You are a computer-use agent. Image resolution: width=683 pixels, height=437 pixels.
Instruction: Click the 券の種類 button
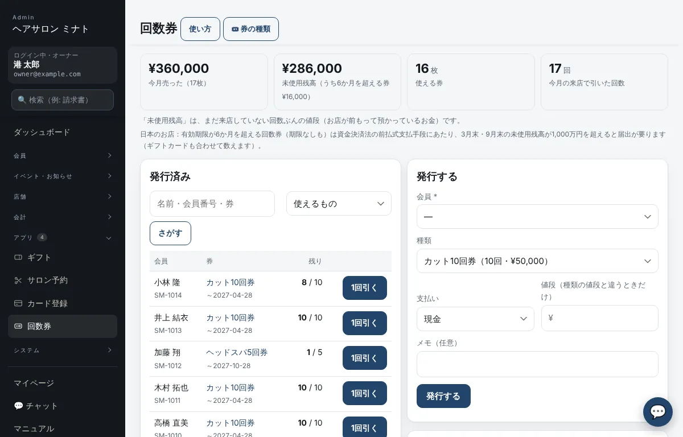tap(251, 29)
